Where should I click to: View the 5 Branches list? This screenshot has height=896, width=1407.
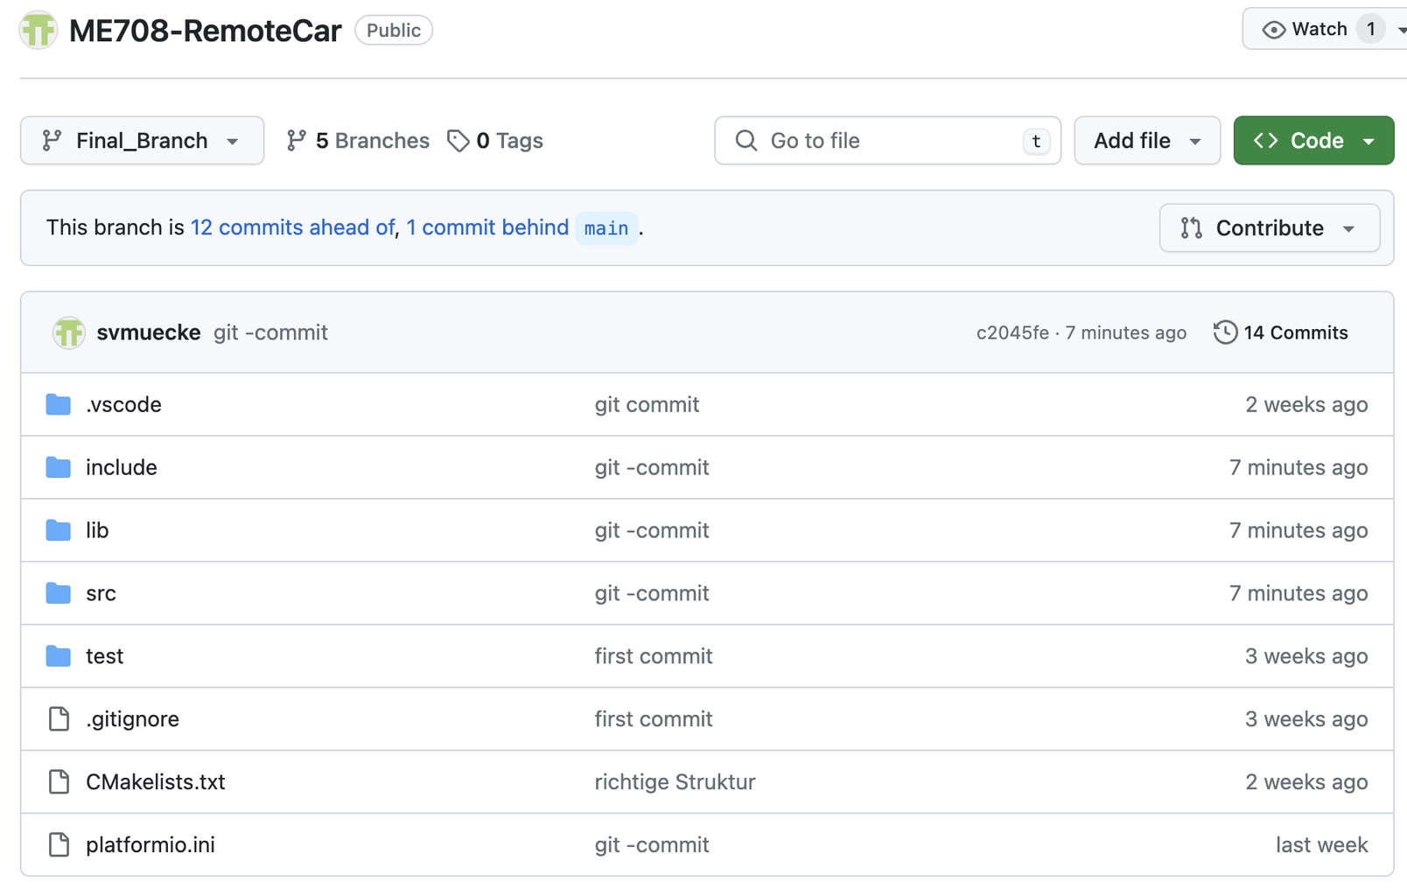358,141
